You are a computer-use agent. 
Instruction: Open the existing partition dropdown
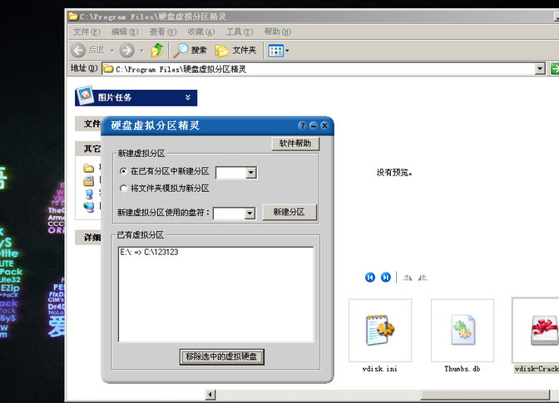(x=251, y=173)
